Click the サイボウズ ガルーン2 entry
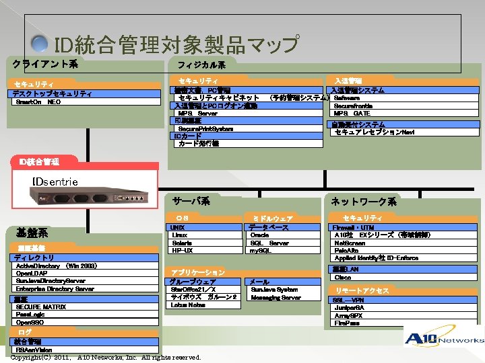The width and height of the screenshot is (485, 363). point(204,297)
